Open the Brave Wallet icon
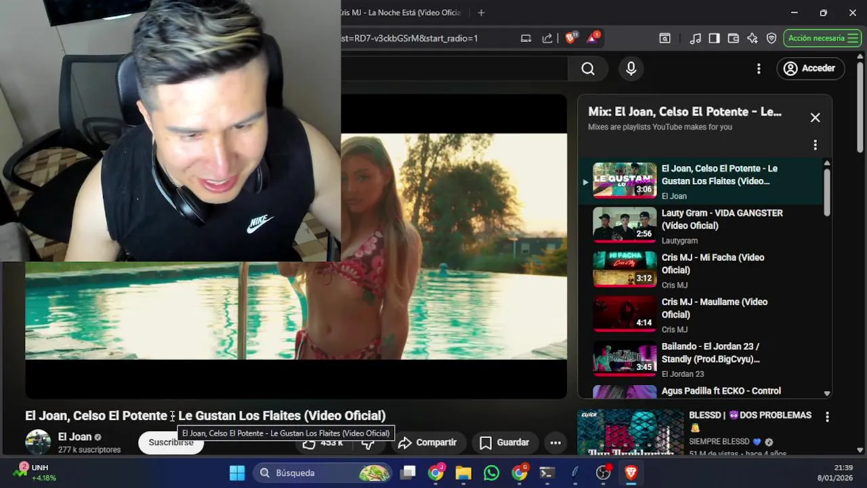This screenshot has width=867, height=488. [733, 39]
